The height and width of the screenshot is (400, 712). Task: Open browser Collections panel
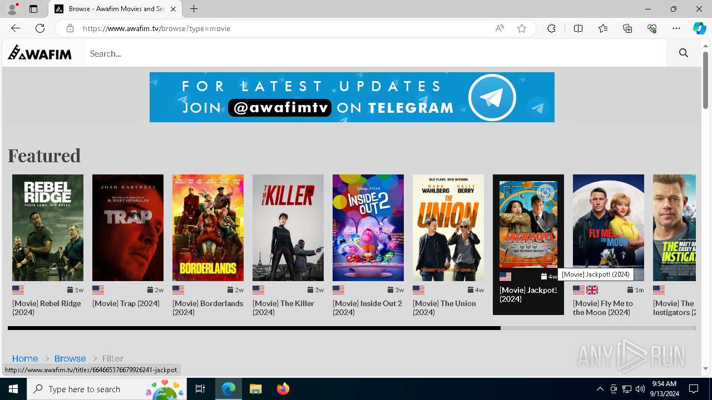tap(627, 28)
